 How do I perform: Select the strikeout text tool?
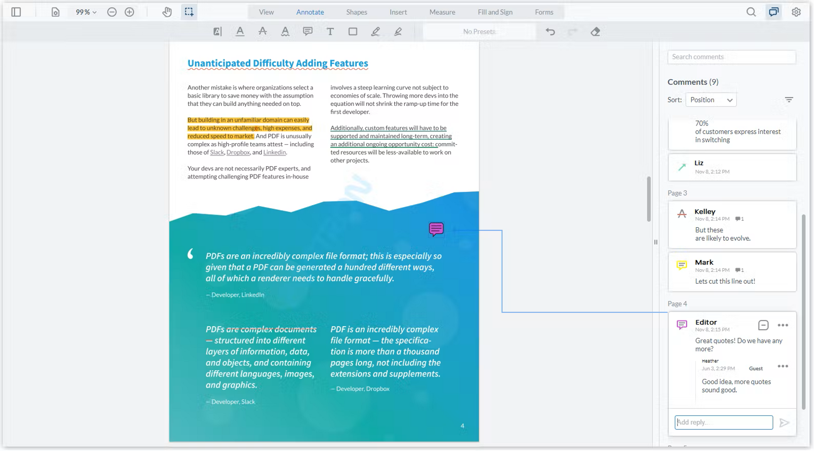[262, 31]
